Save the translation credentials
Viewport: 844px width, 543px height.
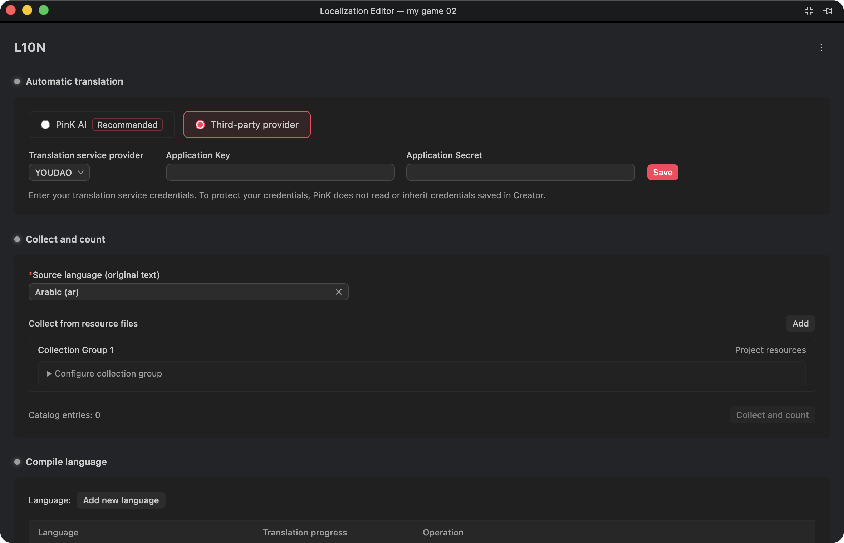click(663, 173)
